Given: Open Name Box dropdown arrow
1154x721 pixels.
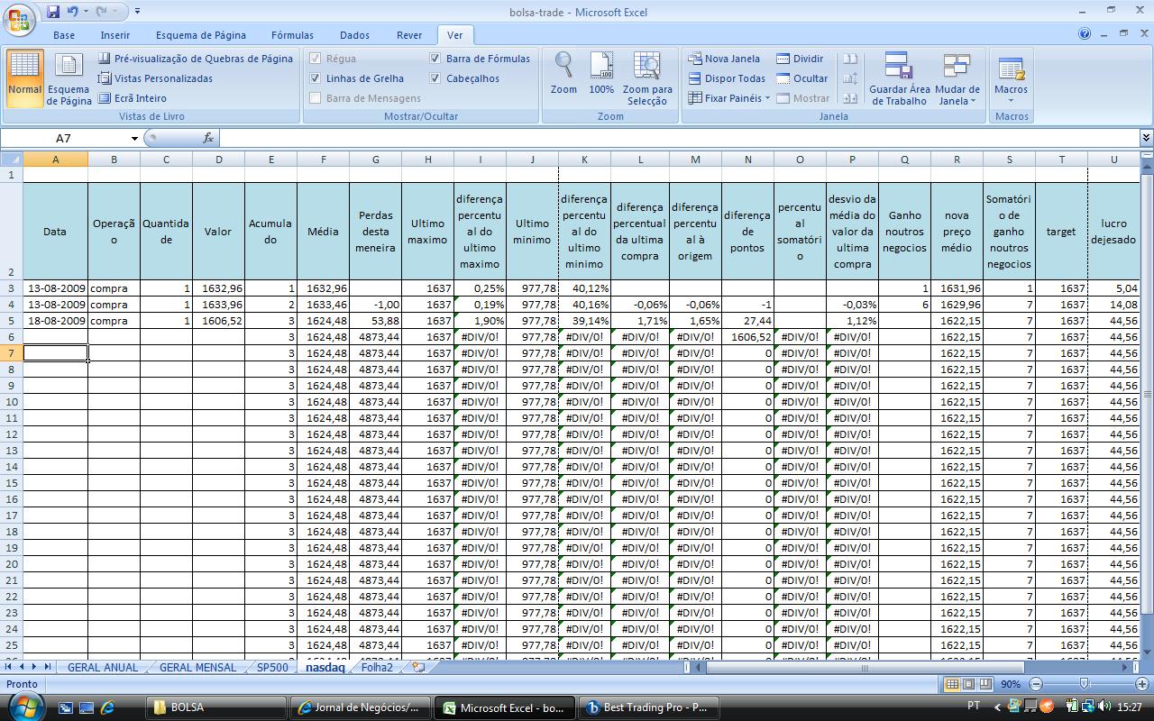Looking at the screenshot, I should 134,138.
